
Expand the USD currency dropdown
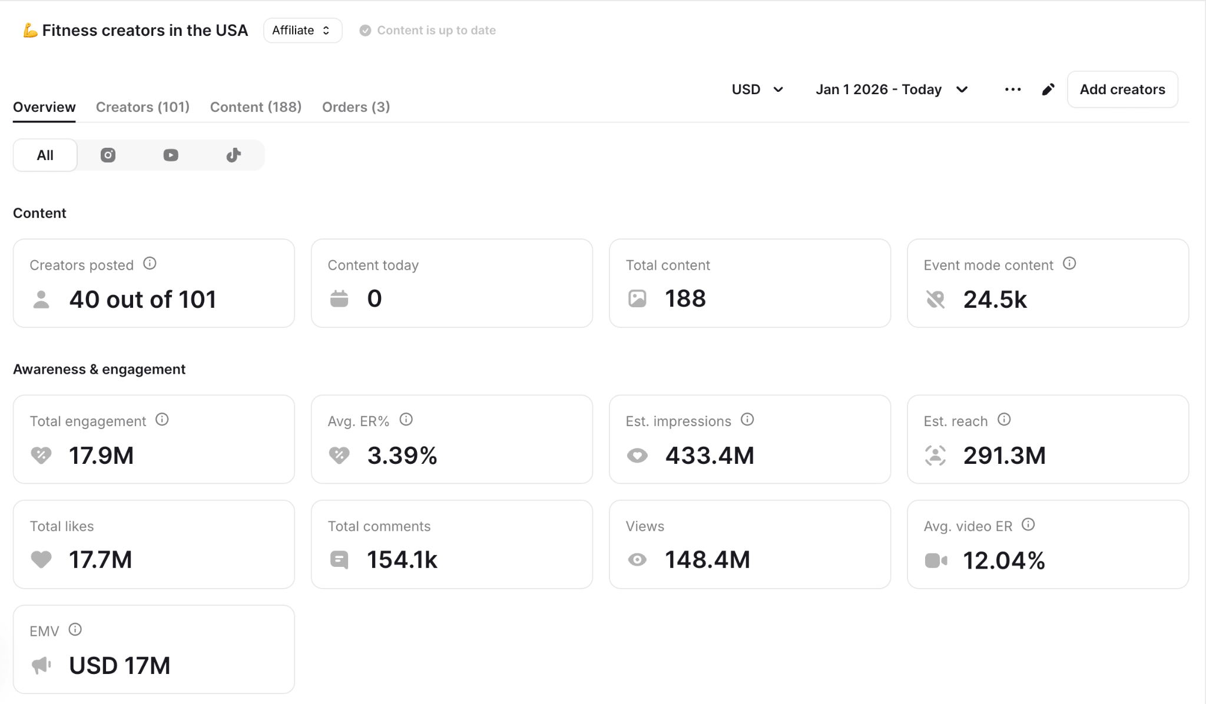[x=757, y=89]
